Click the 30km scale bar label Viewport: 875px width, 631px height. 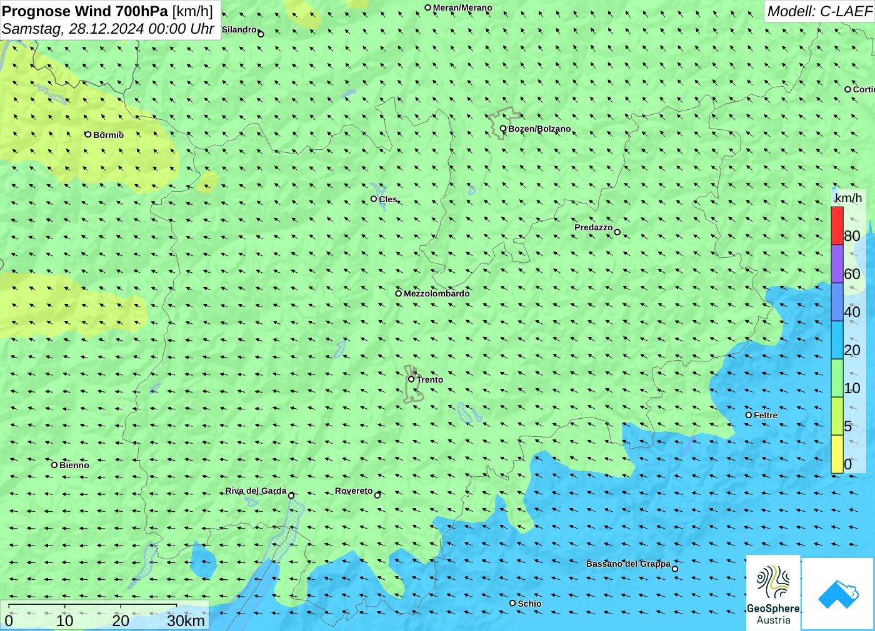(186, 620)
